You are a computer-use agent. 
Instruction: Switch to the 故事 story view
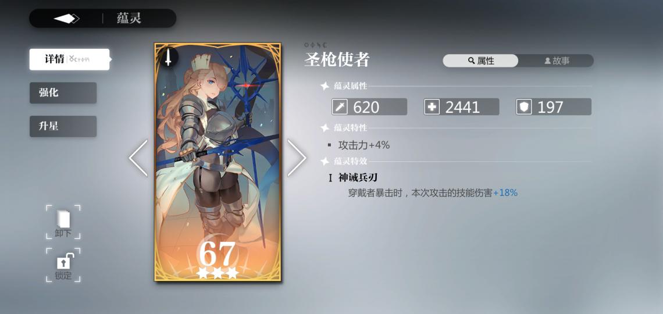pyautogui.click(x=556, y=61)
